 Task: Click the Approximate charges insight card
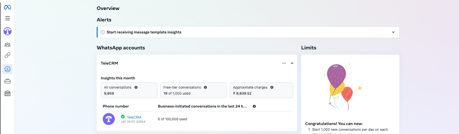point(261,90)
